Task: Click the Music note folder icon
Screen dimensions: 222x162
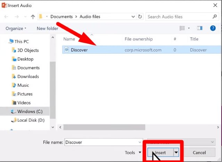Action: [x=14, y=85]
